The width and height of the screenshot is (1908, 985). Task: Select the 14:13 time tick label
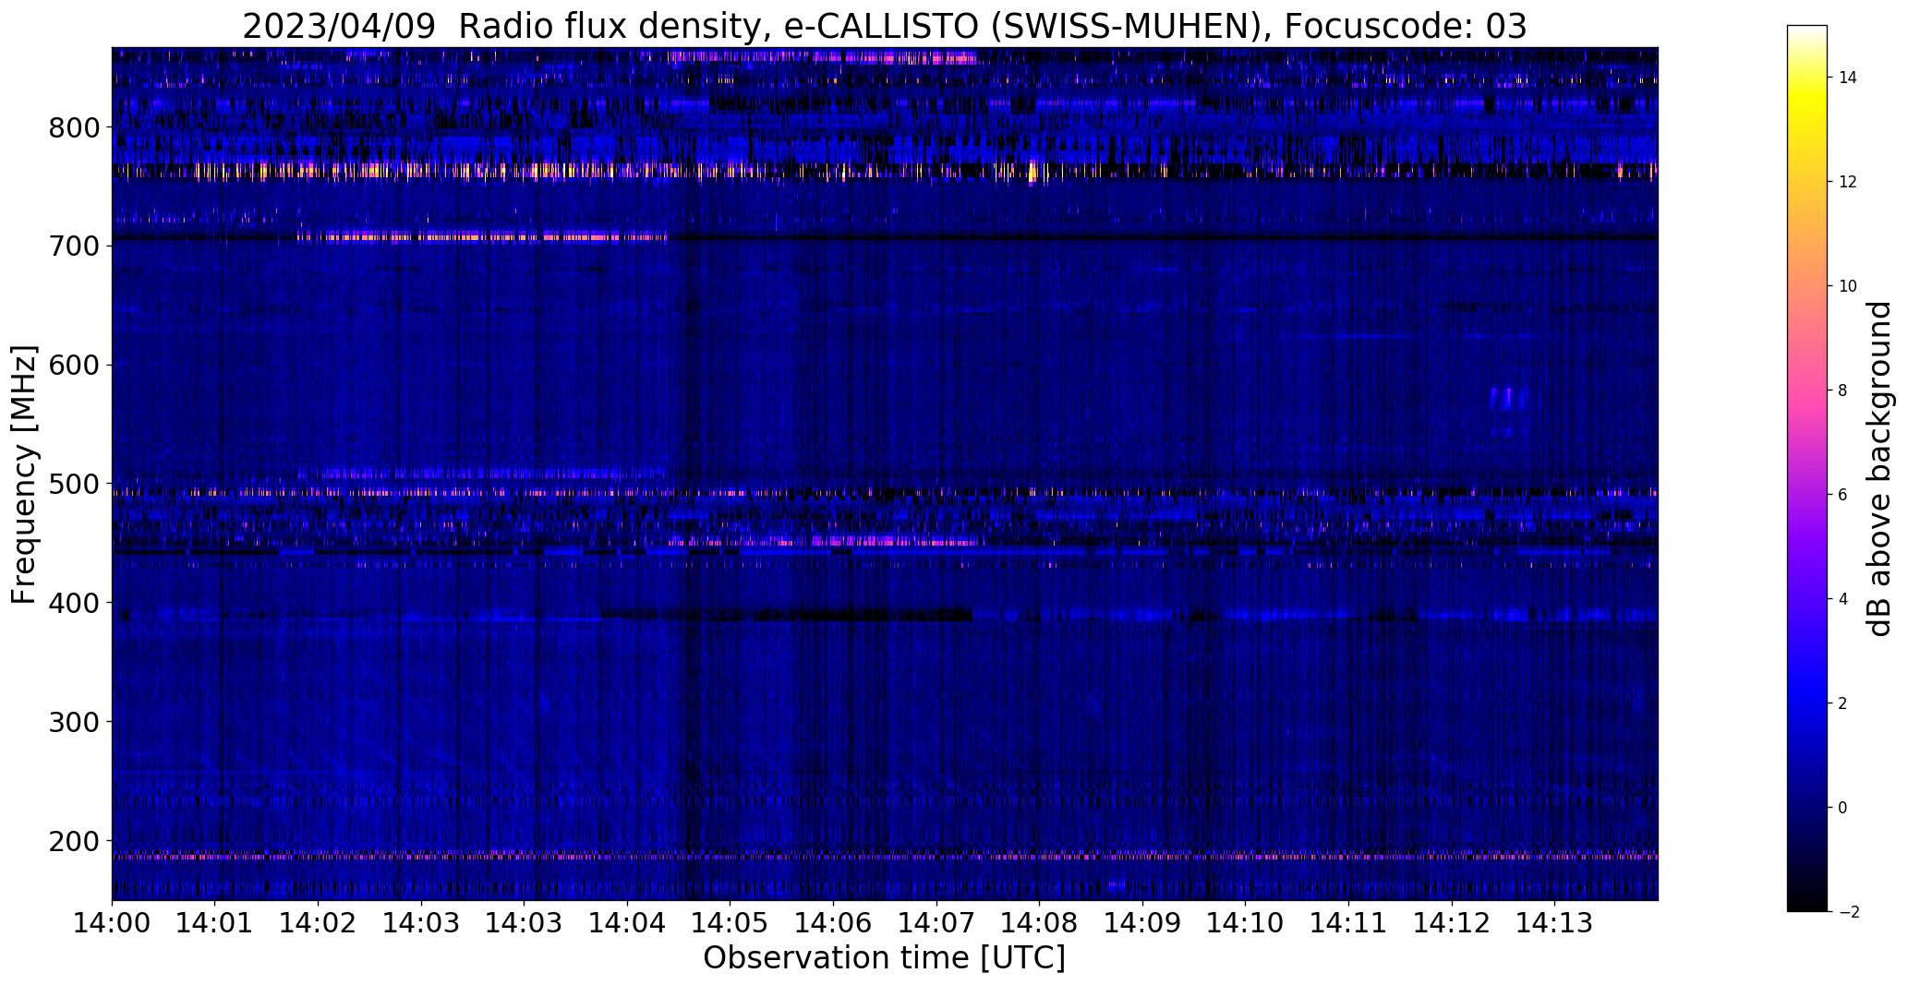(x=1554, y=922)
